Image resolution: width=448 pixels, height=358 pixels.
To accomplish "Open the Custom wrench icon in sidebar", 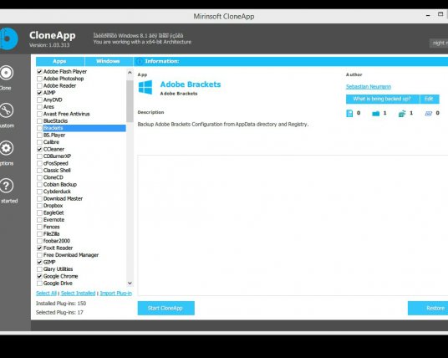I will (x=7, y=110).
